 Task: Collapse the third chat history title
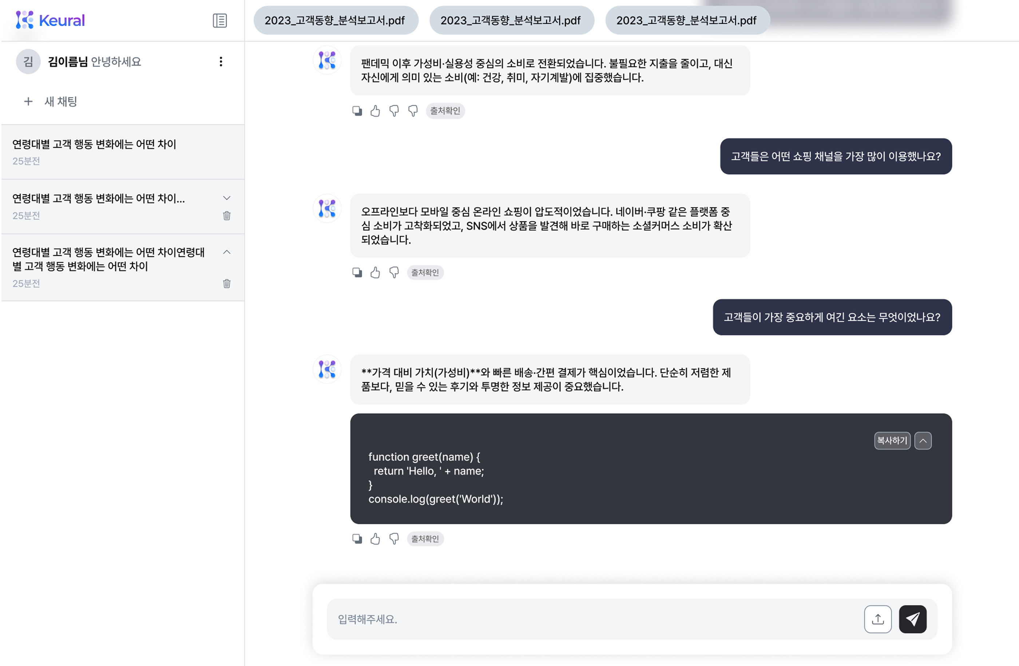pos(227,252)
